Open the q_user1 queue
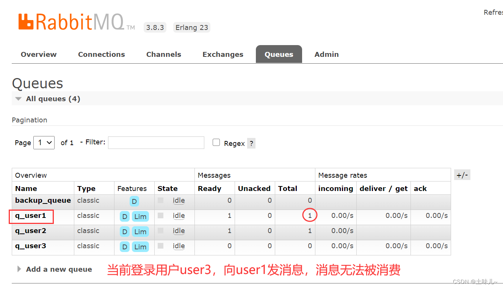The width and height of the screenshot is (503, 288). pos(31,216)
